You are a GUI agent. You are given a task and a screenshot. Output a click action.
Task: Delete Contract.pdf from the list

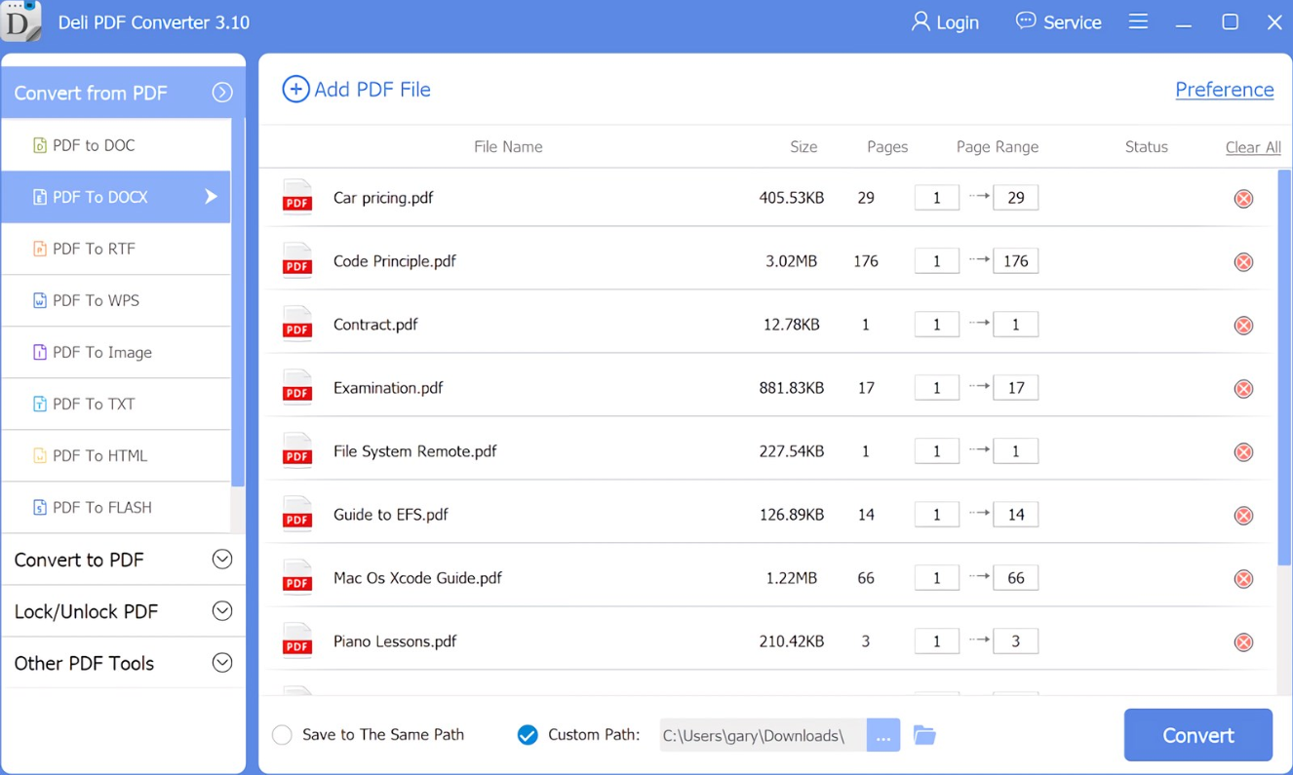point(1243,326)
